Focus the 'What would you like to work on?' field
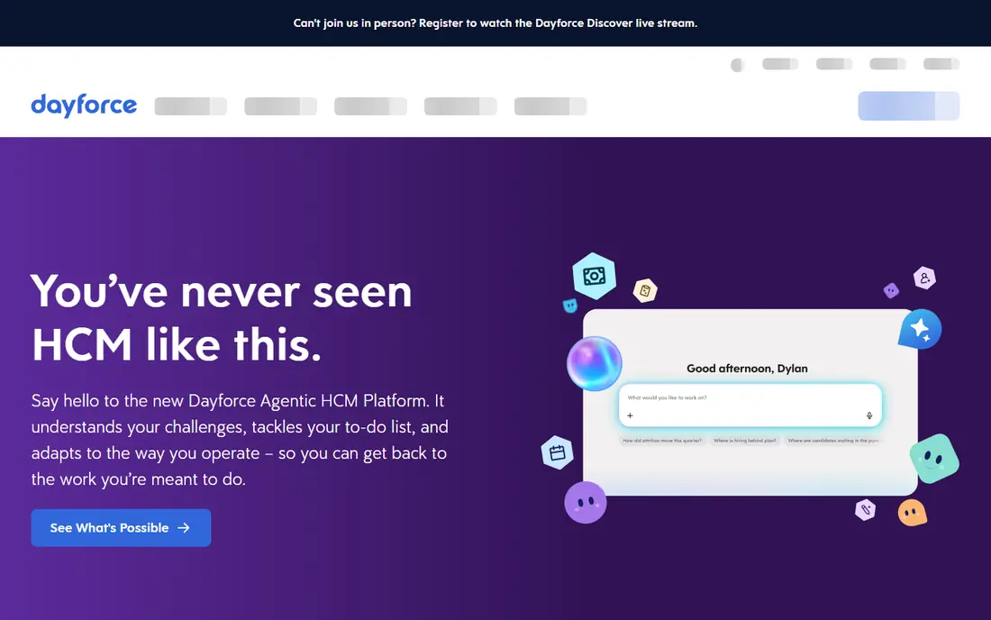 (x=750, y=406)
